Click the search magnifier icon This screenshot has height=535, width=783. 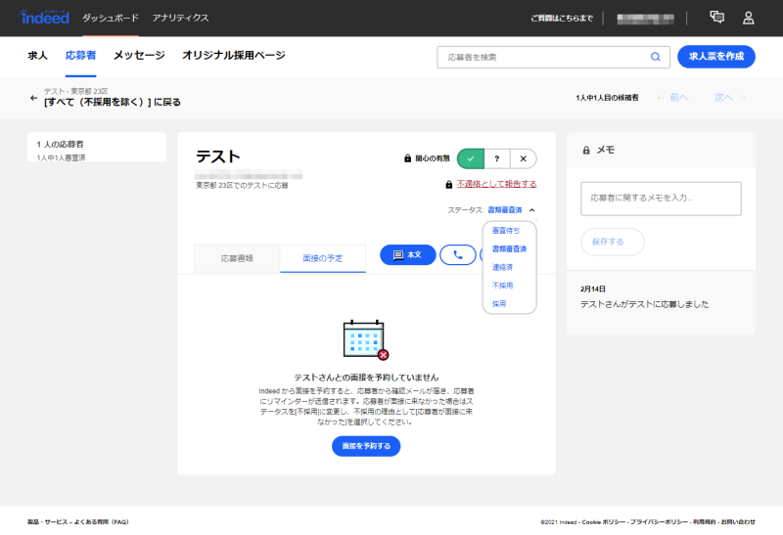656,57
